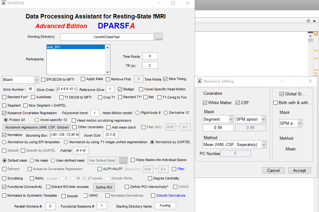Check the Reorient Fun* checkbox
Screen dimensions: 319x212
point(4,97)
